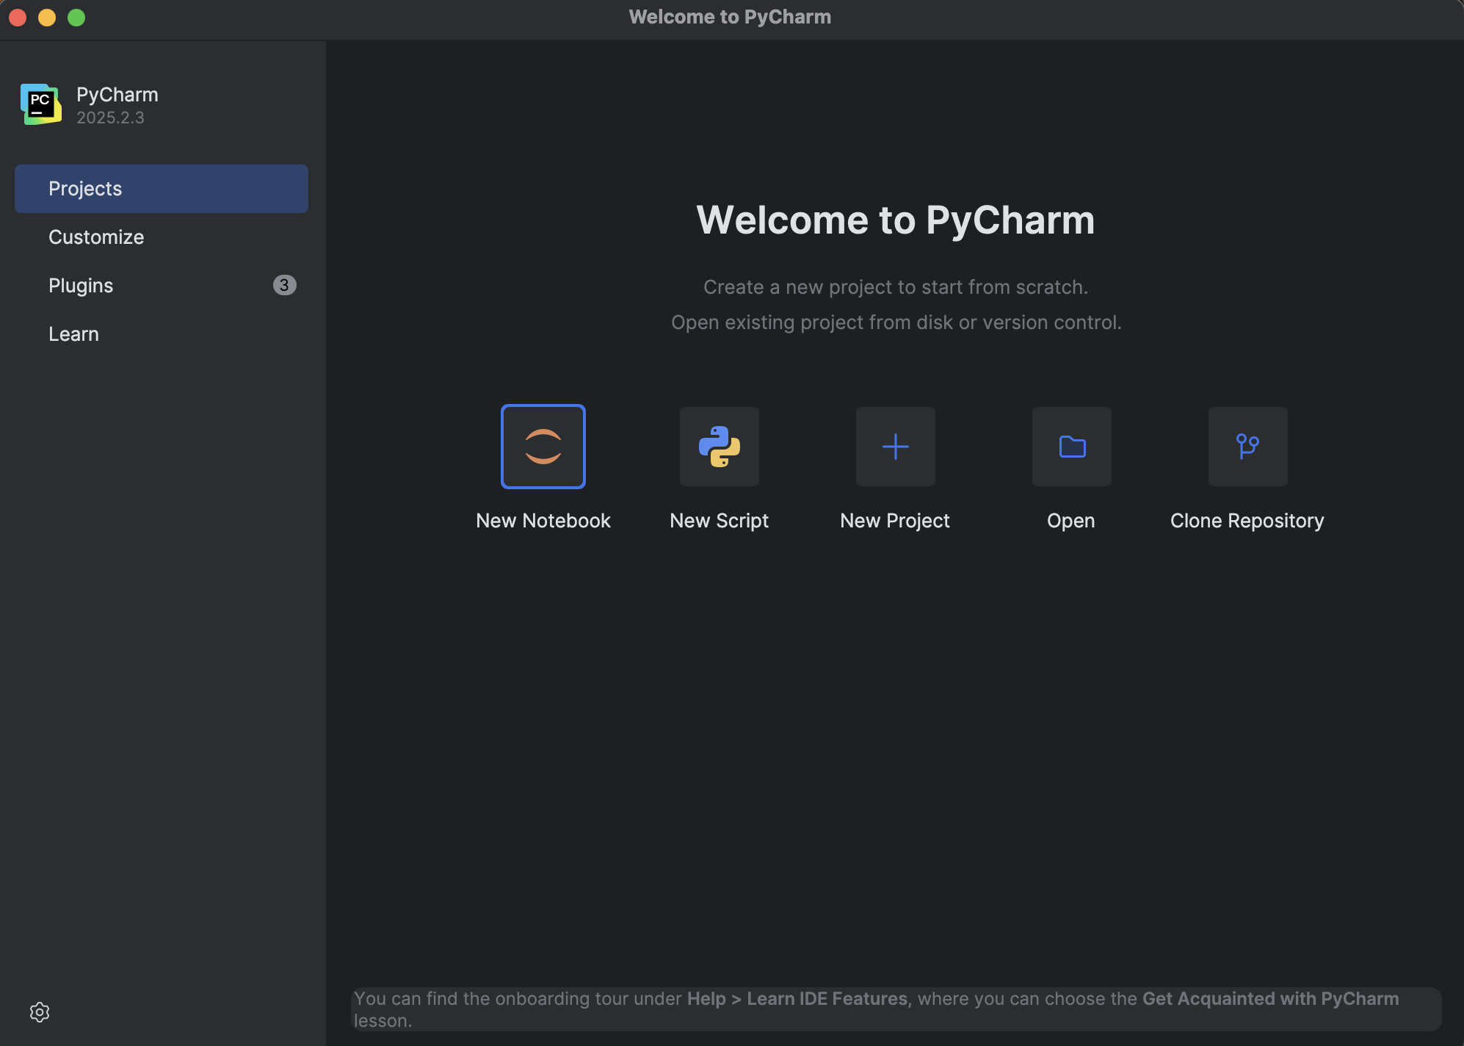Image resolution: width=1464 pixels, height=1046 pixels.
Task: Click the Plugins count badge showing 3
Action: pyautogui.click(x=284, y=285)
